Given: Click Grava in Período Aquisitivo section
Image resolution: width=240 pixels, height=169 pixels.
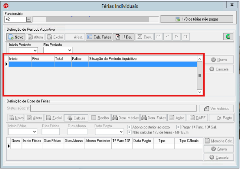Looking at the screenshot, I should coord(219,60).
